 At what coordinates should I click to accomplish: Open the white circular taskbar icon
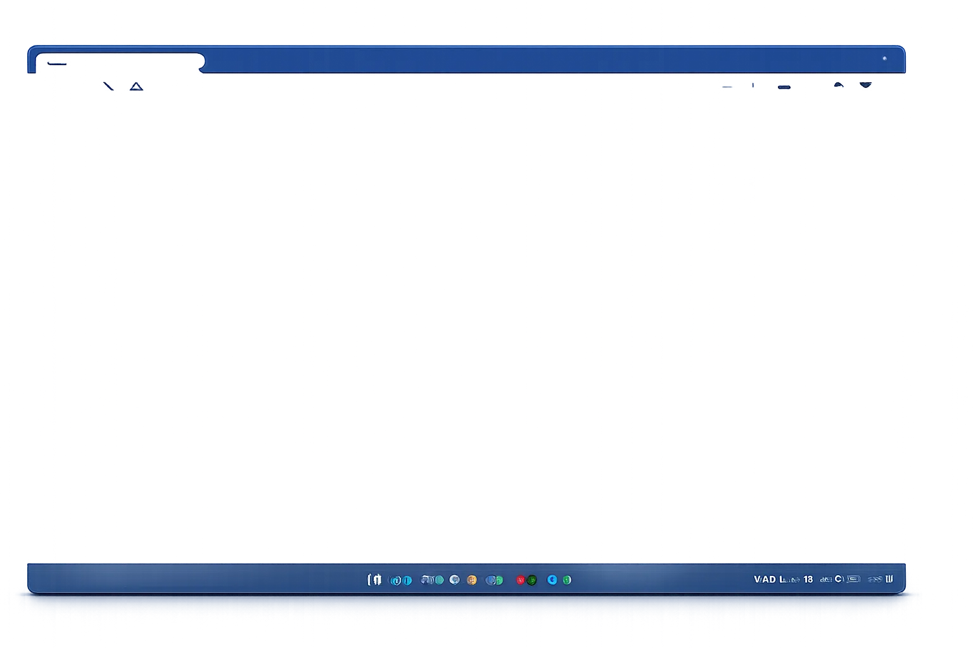[454, 580]
